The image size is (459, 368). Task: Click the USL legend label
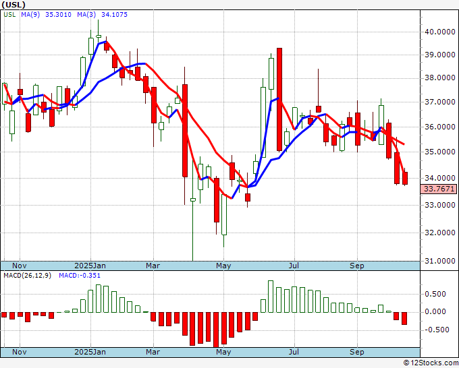click(9, 15)
